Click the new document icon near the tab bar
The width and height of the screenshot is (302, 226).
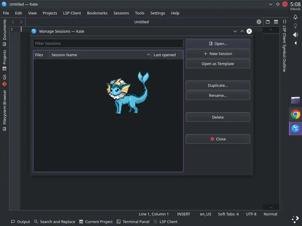coord(268,22)
